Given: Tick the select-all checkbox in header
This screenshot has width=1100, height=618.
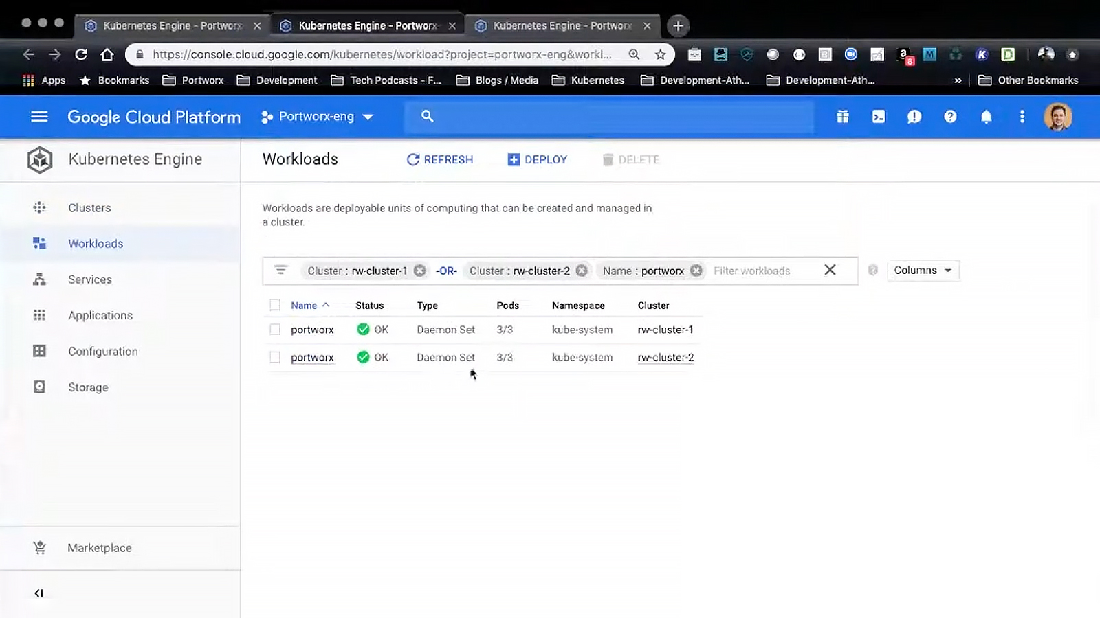Looking at the screenshot, I should (275, 305).
